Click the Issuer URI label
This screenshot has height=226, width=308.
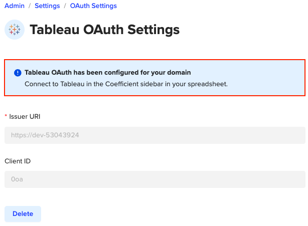(25, 116)
